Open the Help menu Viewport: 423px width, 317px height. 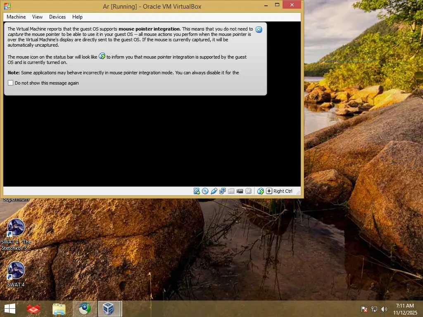77,17
